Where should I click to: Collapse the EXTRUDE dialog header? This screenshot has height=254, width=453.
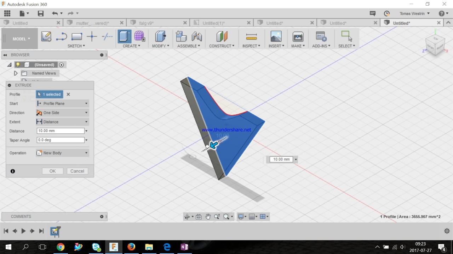coord(10,85)
